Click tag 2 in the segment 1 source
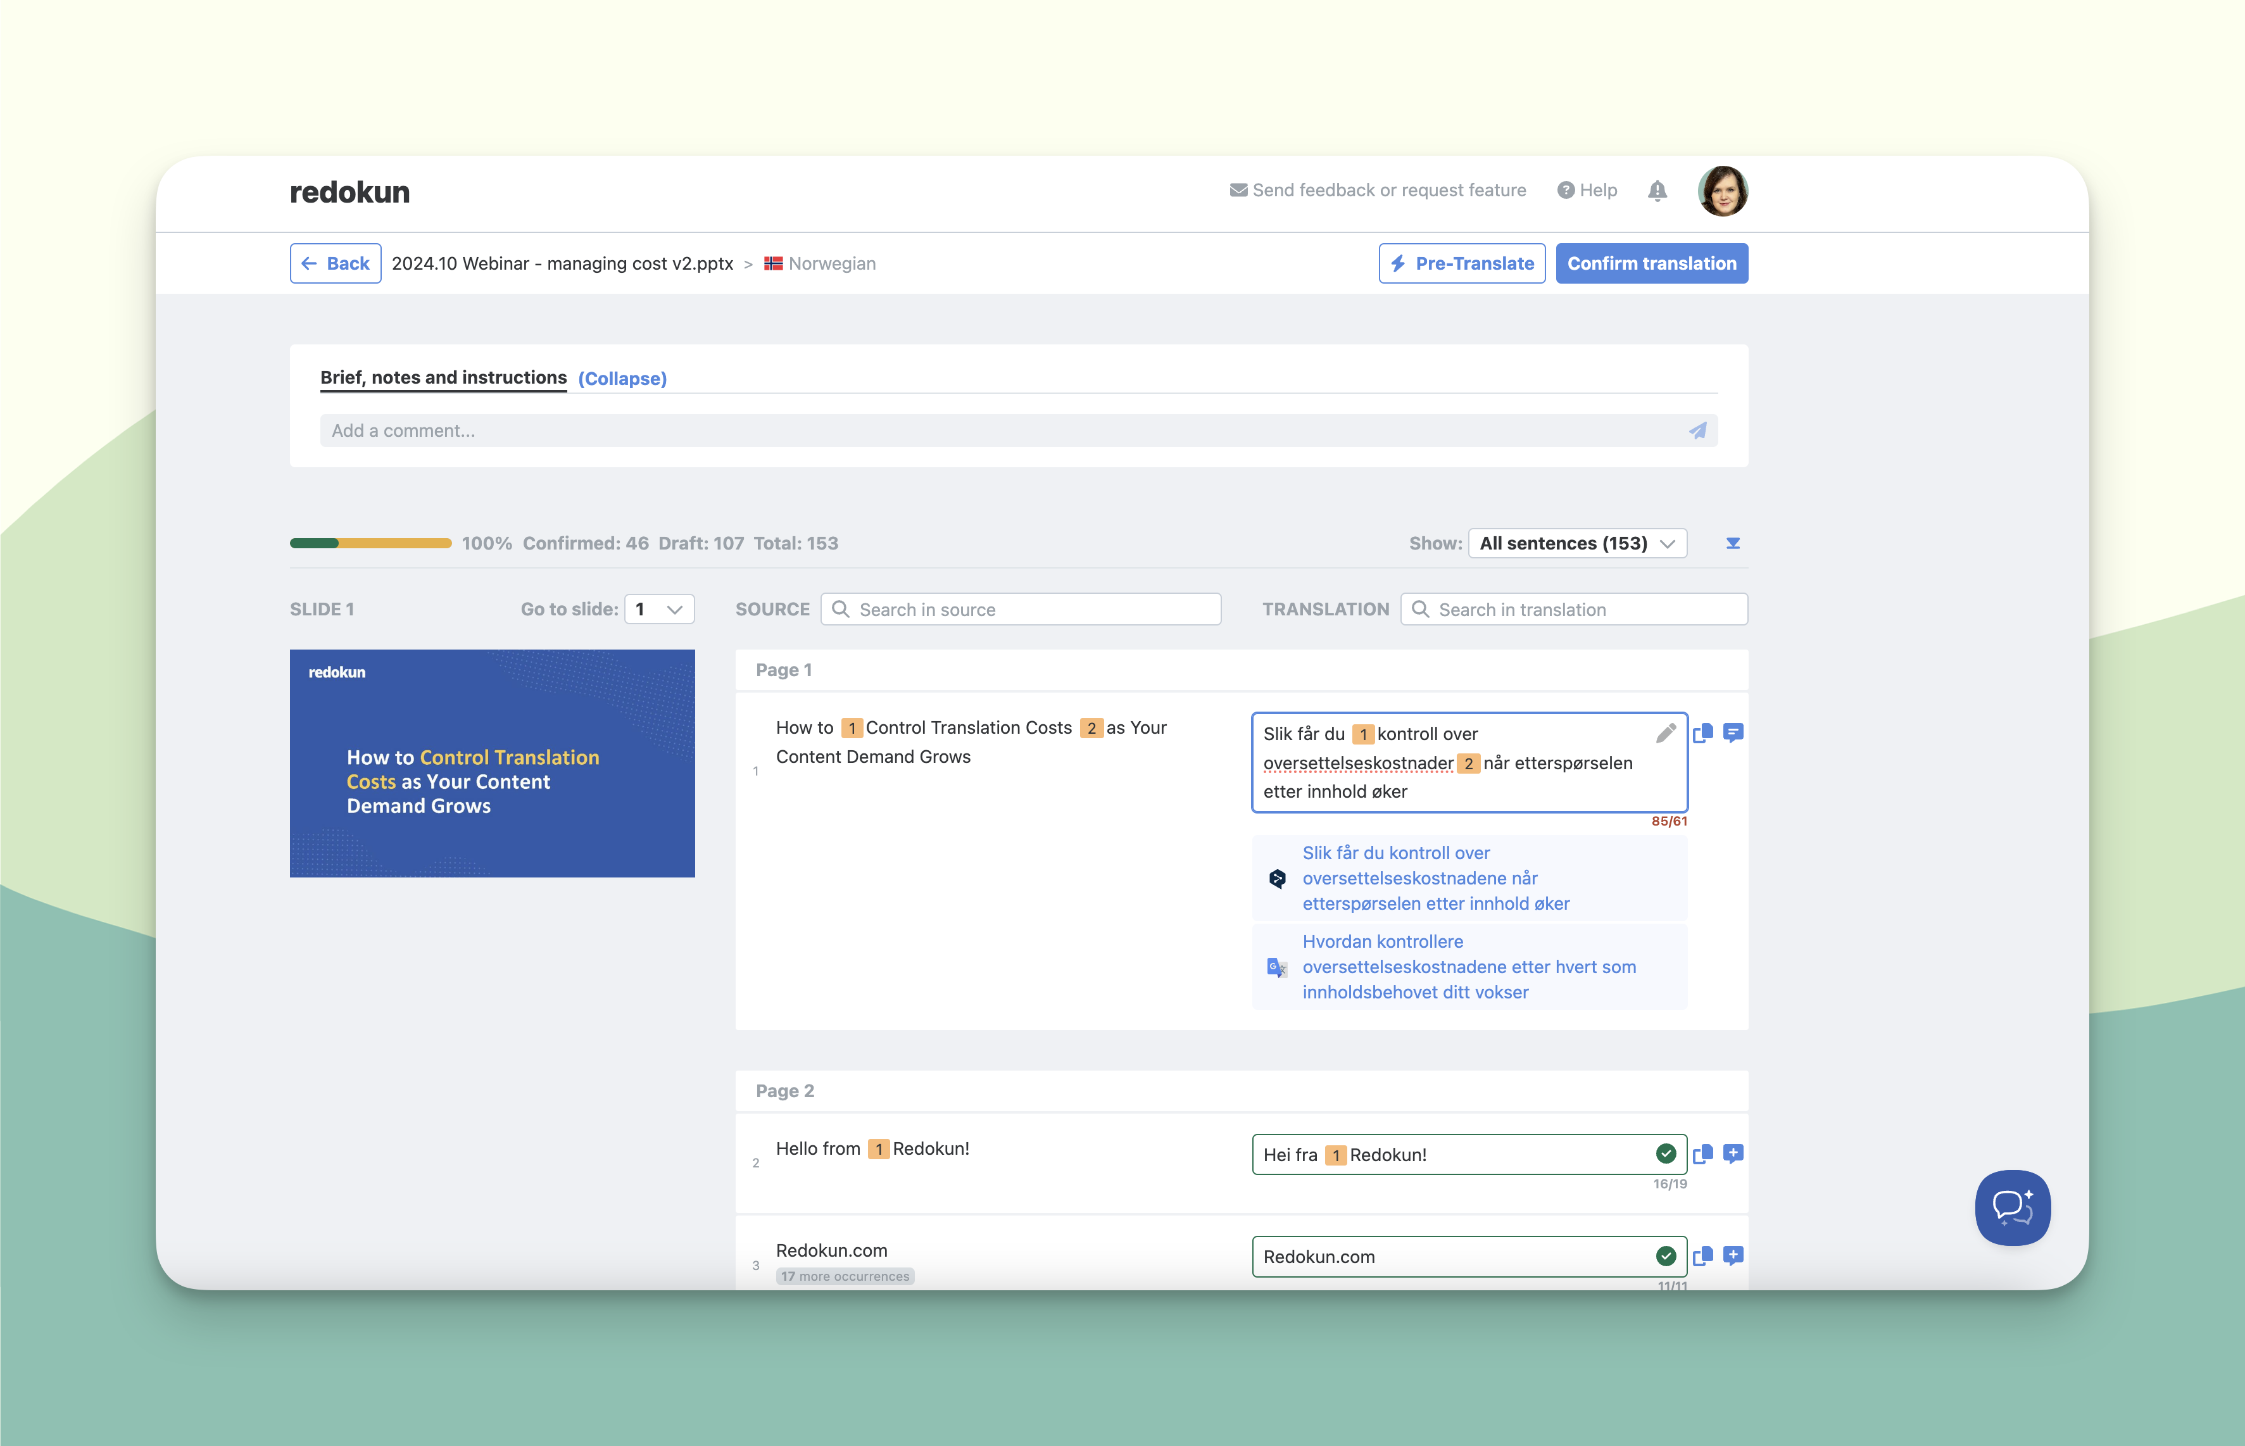The height and width of the screenshot is (1446, 2245). [1091, 727]
